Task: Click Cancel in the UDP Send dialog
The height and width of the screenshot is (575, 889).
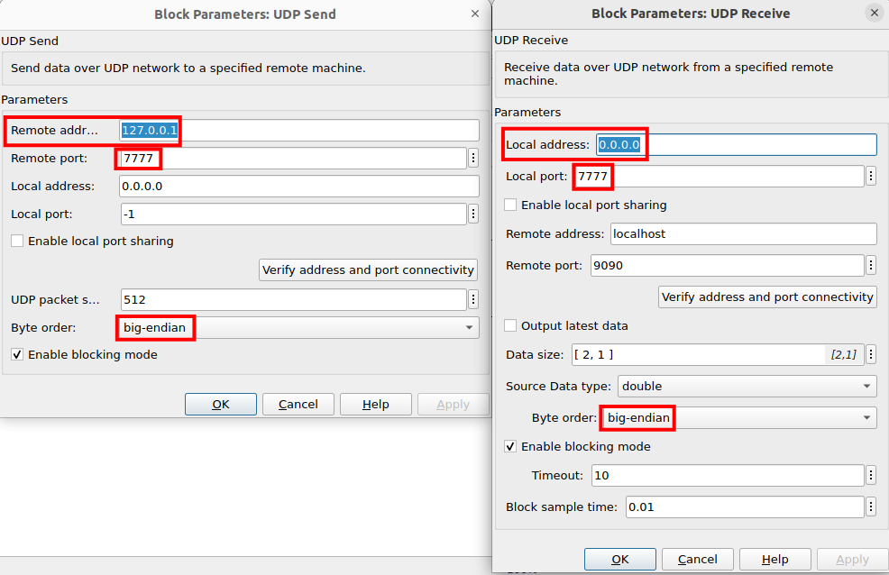Action: [x=298, y=405]
